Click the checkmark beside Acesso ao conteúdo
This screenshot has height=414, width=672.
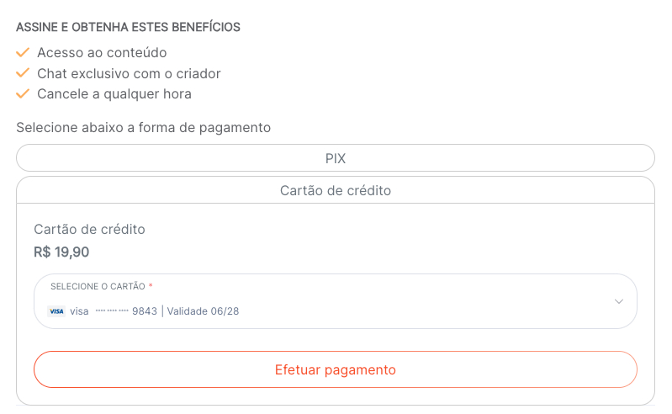click(x=23, y=53)
